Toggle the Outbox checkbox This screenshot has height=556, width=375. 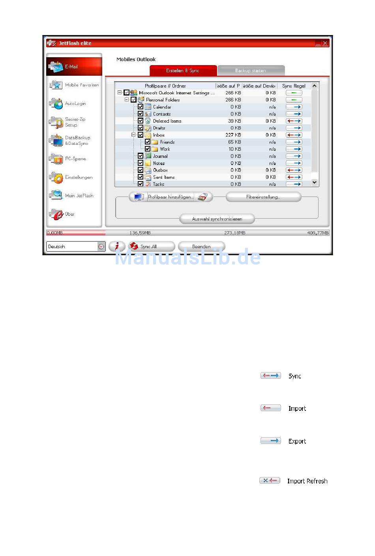click(x=141, y=170)
